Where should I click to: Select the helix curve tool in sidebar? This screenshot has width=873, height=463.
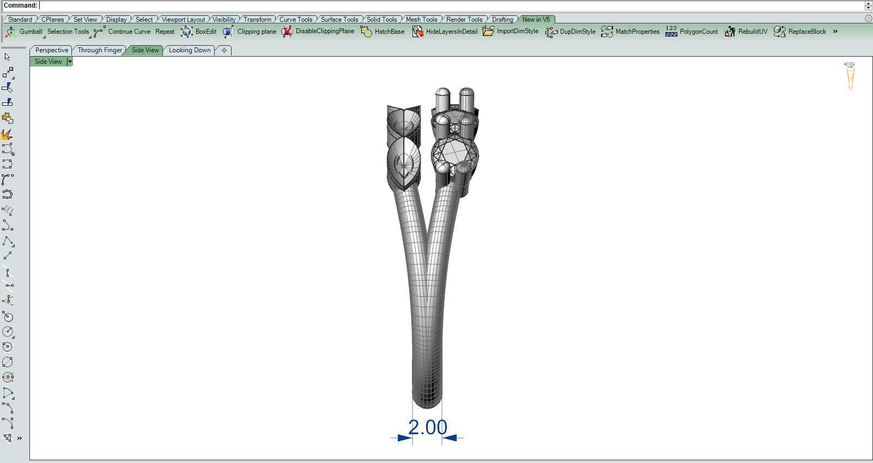point(8,210)
